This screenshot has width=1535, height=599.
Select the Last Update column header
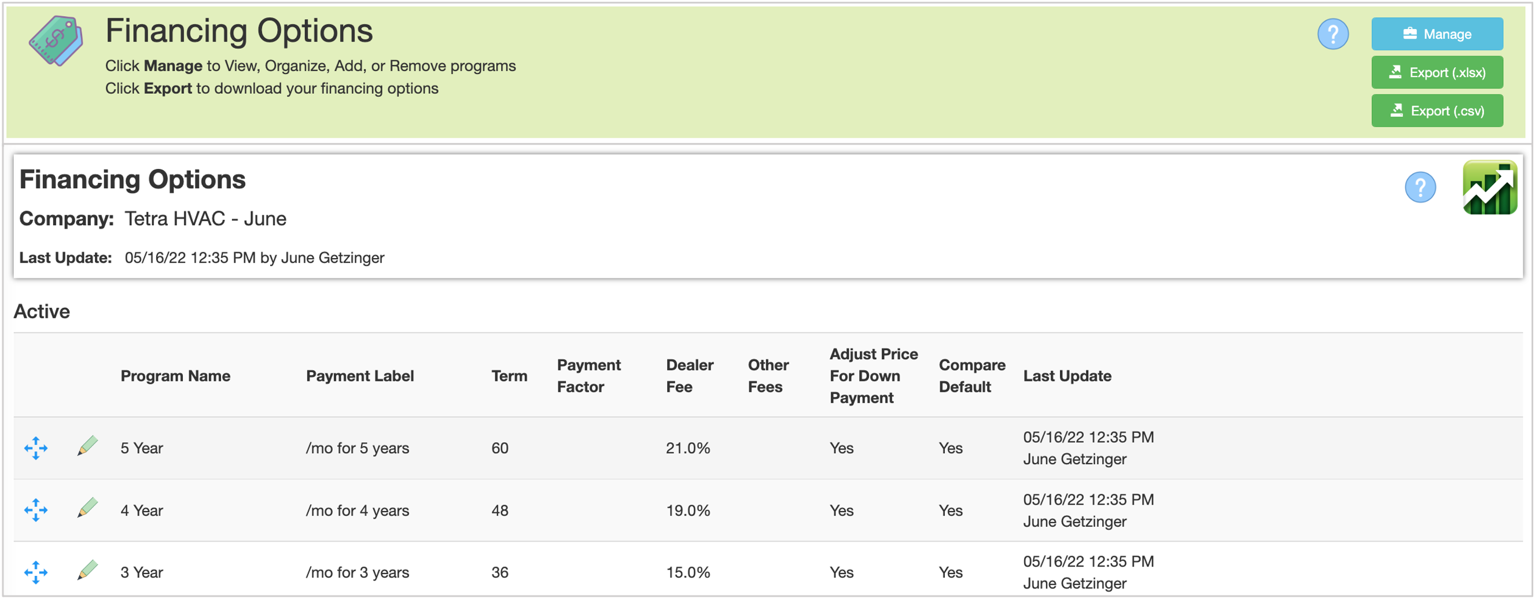pos(1067,376)
